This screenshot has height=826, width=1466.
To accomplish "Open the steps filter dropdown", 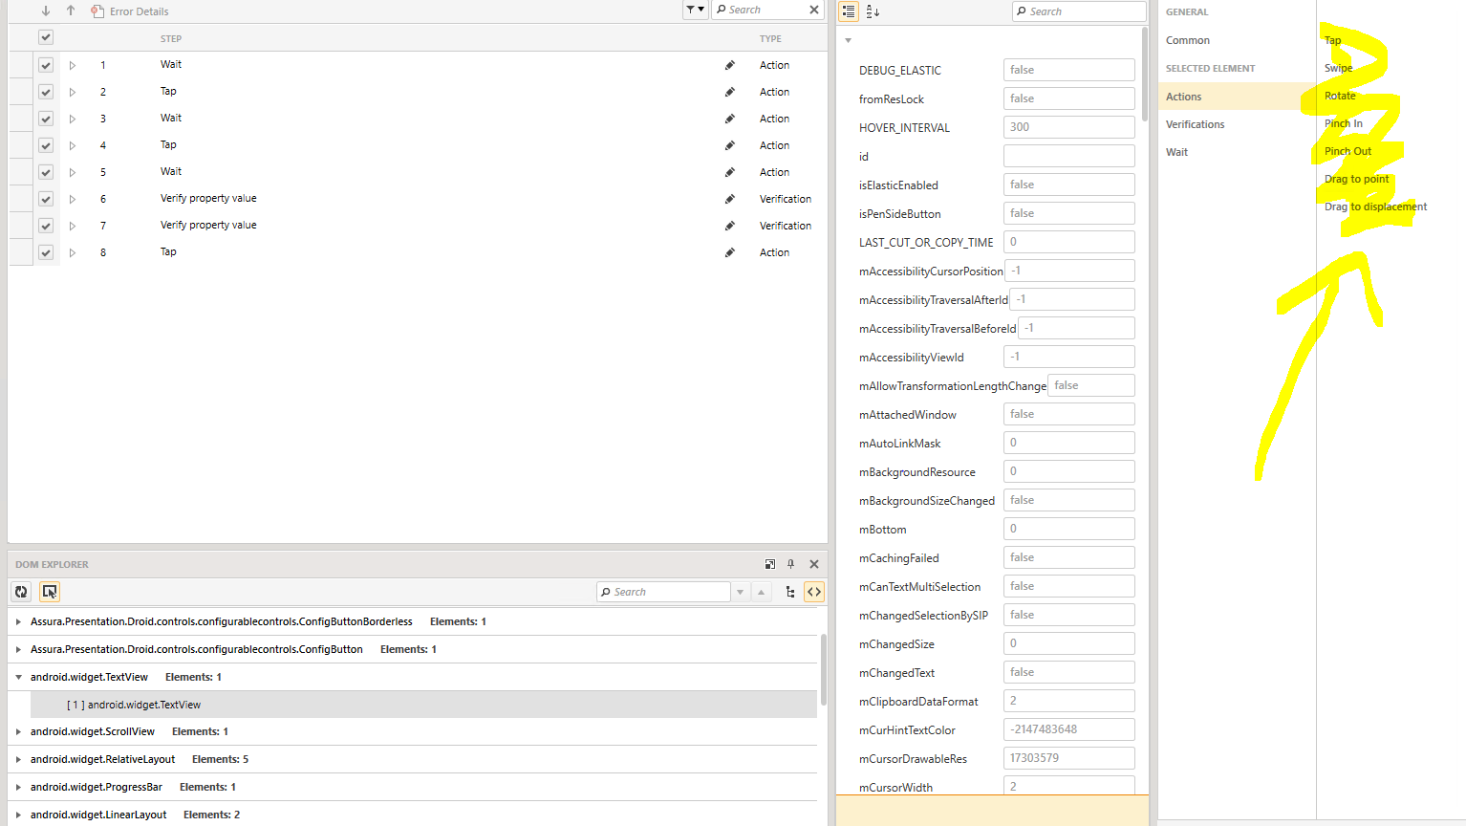I will [x=695, y=10].
